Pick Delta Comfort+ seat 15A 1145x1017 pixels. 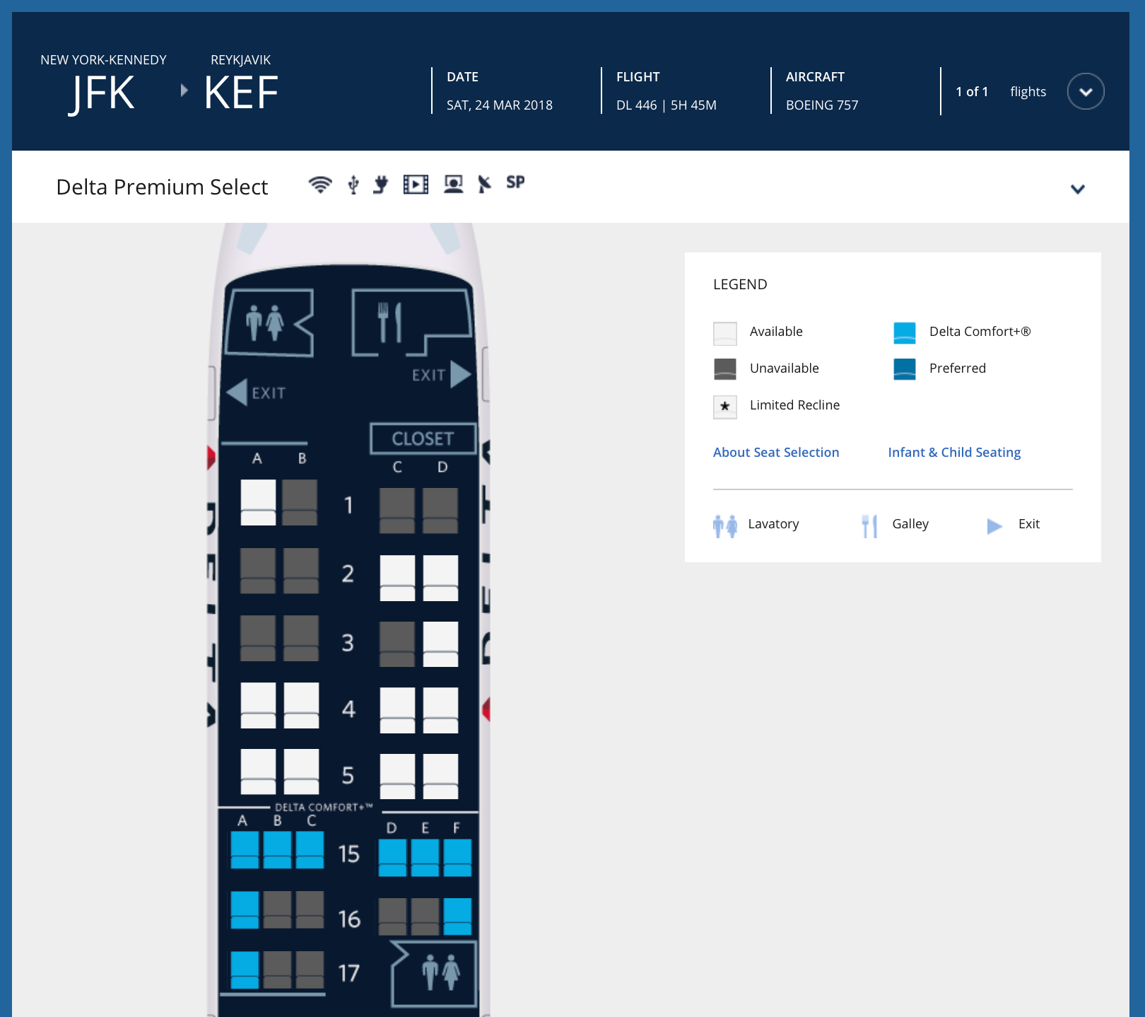[245, 849]
